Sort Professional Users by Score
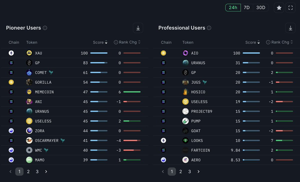300x182 pixels. [253, 42]
